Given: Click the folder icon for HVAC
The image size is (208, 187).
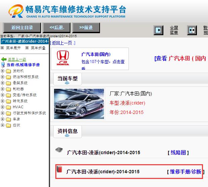Looking at the screenshot, I should point(8,107).
